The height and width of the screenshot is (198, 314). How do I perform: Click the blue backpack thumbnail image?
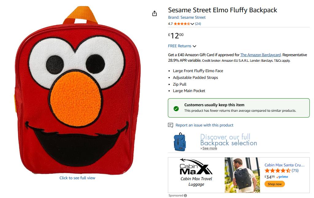pyautogui.click(x=180, y=142)
